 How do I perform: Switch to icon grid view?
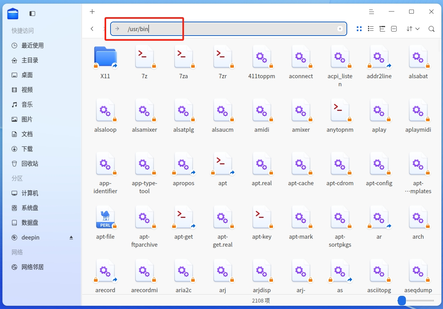pyautogui.click(x=359, y=29)
